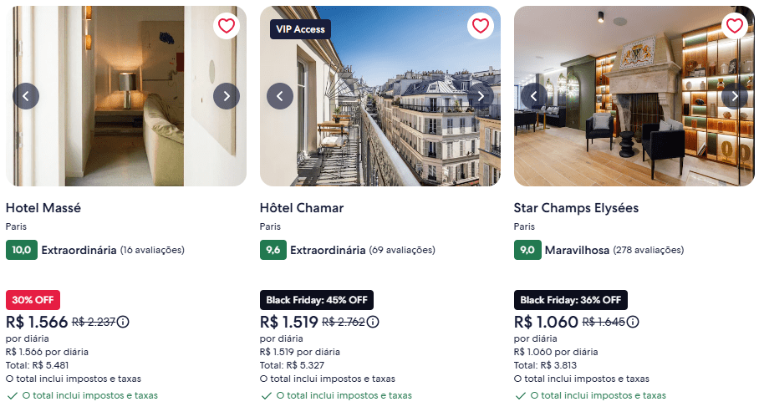Image resolution: width=759 pixels, height=417 pixels.
Task: View next Star Champs Elysées image
Action: tap(735, 96)
